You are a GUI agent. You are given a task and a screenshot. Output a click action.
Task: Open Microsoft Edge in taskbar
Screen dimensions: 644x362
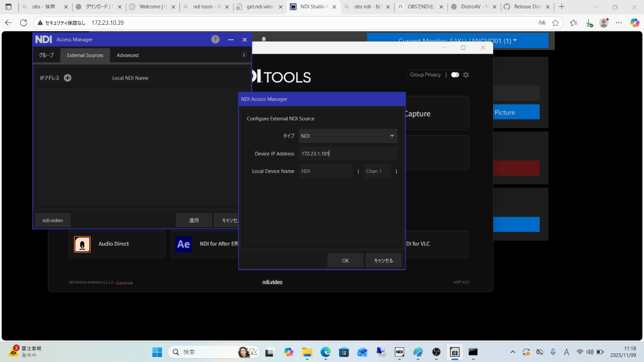click(x=325, y=352)
